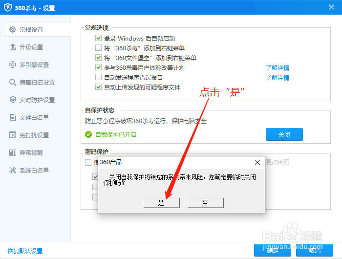This screenshot has width=342, height=259.
Task: Switch to the 升级设置 section
Action: pos(31,47)
